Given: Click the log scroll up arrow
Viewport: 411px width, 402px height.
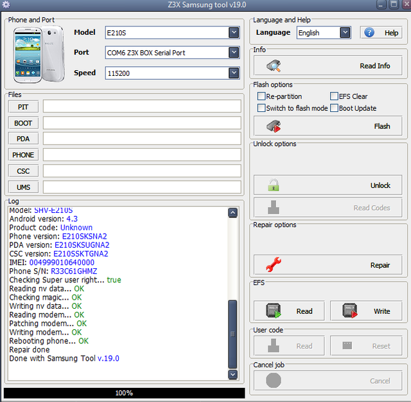Looking at the screenshot, I should [232, 212].
